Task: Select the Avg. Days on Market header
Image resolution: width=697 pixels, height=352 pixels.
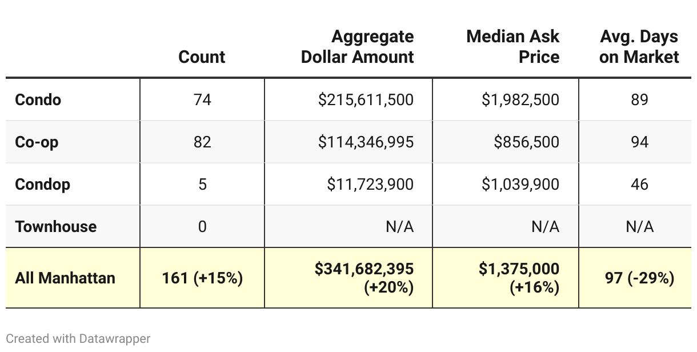Action: 639,47
